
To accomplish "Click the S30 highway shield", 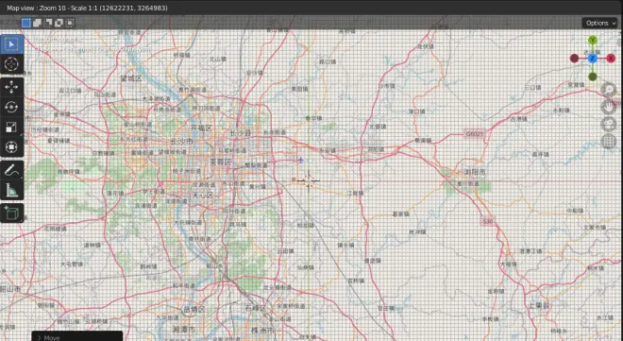I will 487,221.
